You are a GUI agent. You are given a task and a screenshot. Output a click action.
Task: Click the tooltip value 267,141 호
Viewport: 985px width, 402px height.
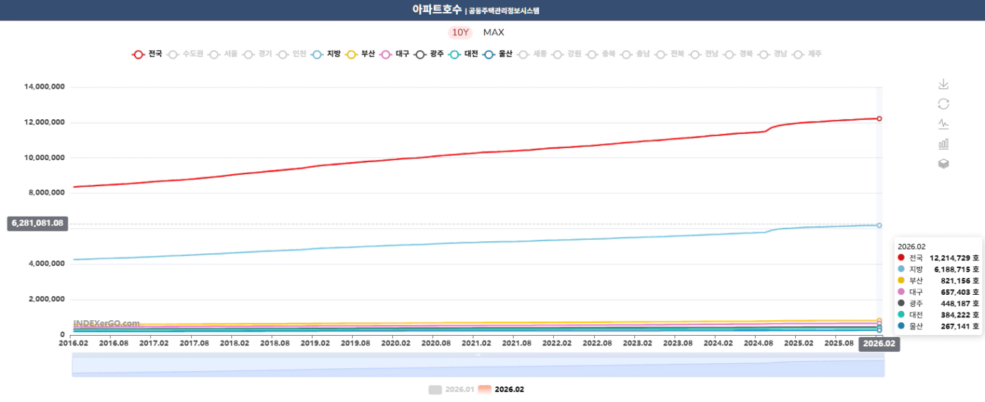(x=960, y=326)
